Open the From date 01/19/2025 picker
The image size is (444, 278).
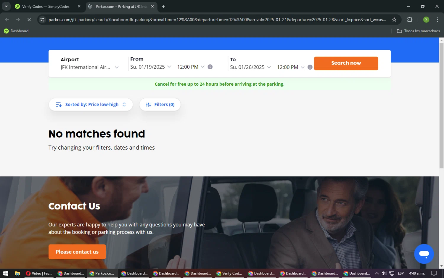tap(151, 67)
